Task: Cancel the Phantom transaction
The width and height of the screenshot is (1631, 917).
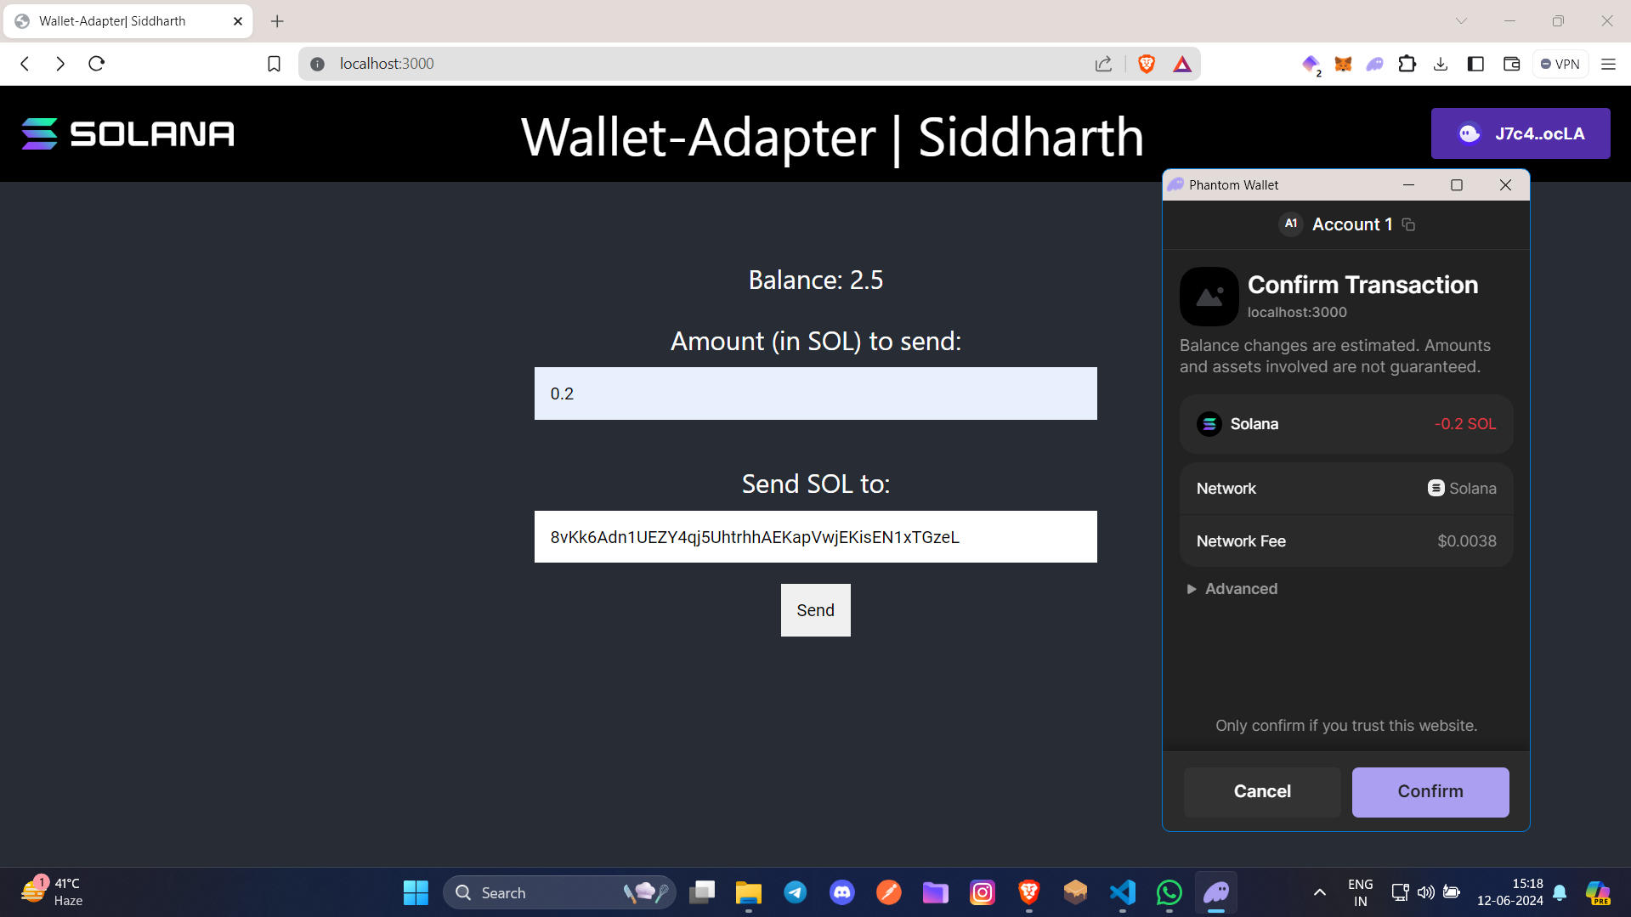Action: (1262, 791)
